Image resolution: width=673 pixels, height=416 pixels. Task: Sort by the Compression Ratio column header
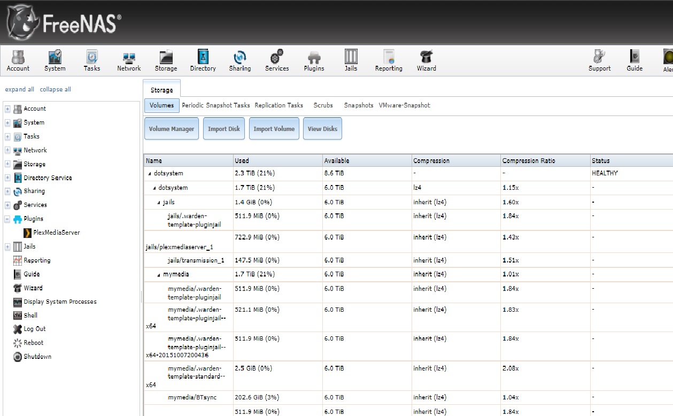(545, 160)
